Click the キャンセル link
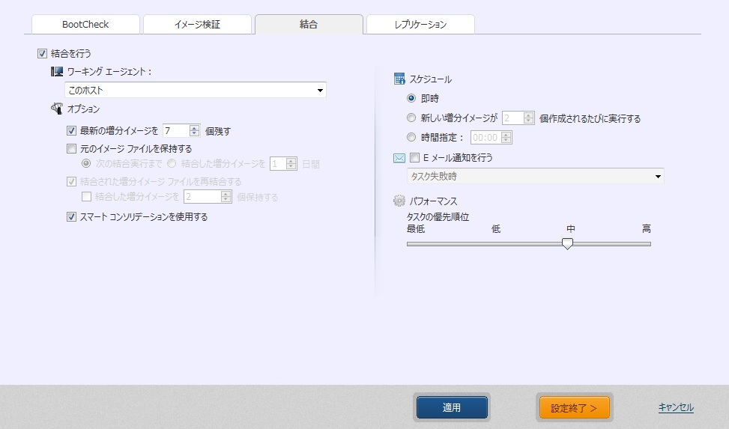Image resolution: width=729 pixels, height=429 pixels. [676, 407]
